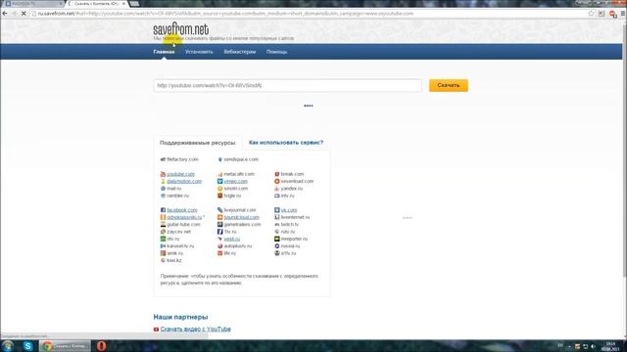Click the twitch.tv entry
Viewport: 627px width, 352px height.
click(290, 224)
